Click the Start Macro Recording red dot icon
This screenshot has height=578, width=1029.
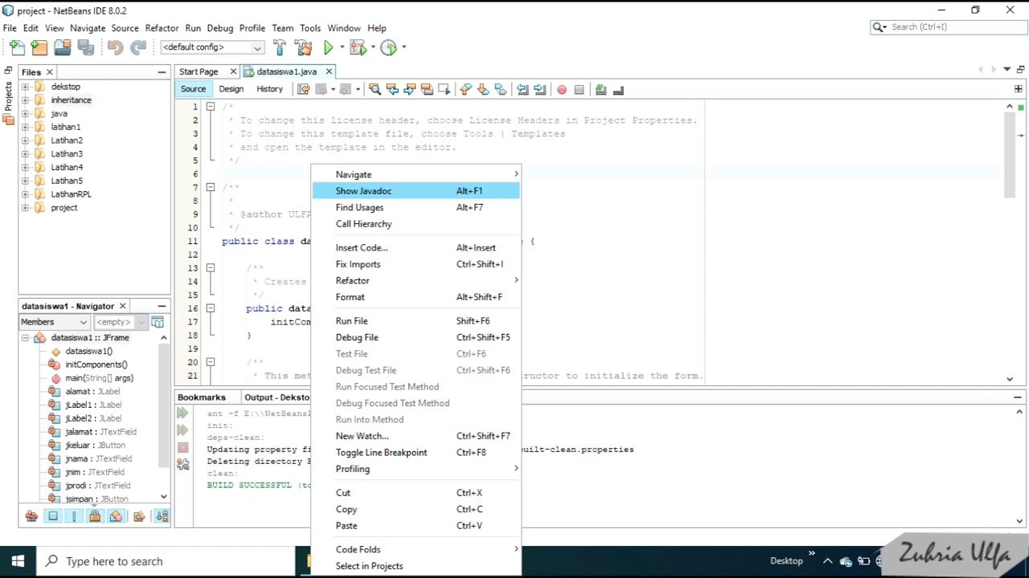click(562, 89)
